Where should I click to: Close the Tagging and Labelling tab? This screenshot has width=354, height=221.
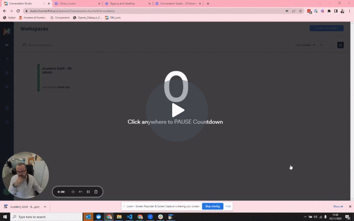149,4
